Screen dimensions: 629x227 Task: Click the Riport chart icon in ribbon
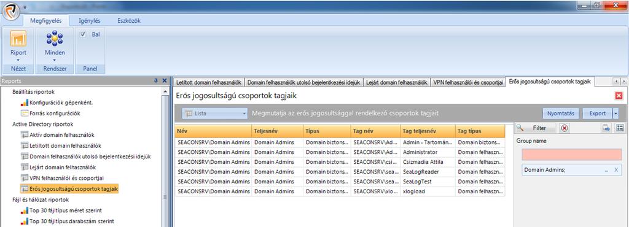18,39
